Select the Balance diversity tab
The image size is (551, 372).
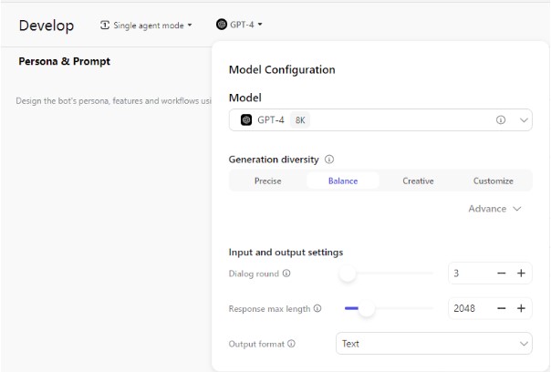click(343, 181)
